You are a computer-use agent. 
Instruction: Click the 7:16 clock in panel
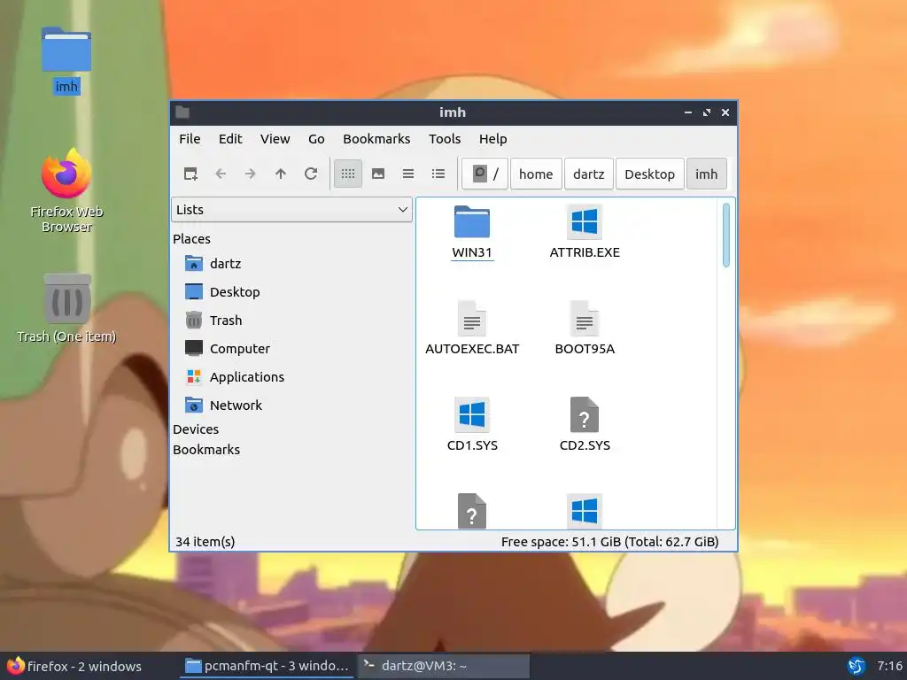889,666
